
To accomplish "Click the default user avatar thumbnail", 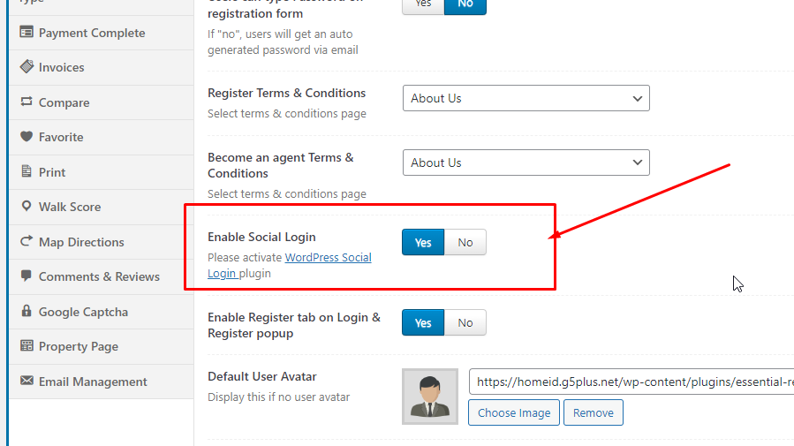I will point(430,397).
